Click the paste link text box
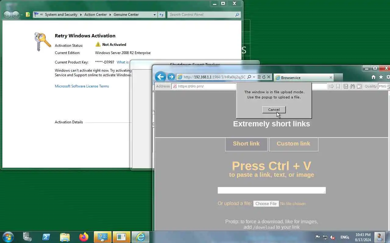 click(x=271, y=190)
